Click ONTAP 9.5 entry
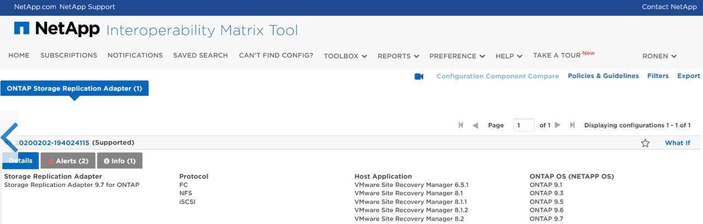 click(546, 202)
